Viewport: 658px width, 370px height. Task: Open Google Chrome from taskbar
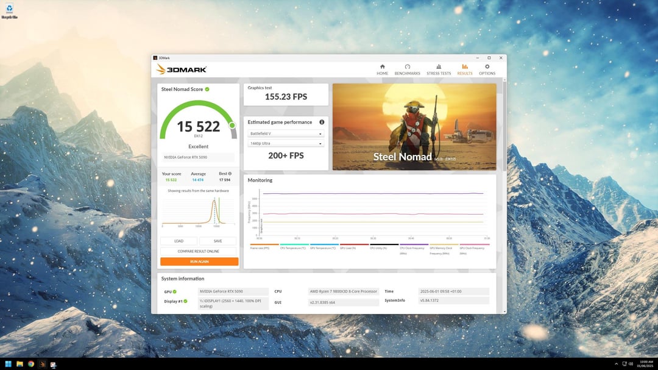tap(31, 364)
